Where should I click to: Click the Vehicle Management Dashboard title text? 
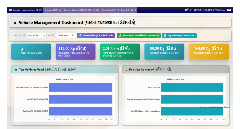pos(77,23)
